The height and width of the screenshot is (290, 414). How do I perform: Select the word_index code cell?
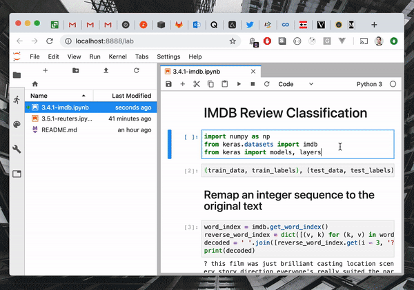pos(298,238)
